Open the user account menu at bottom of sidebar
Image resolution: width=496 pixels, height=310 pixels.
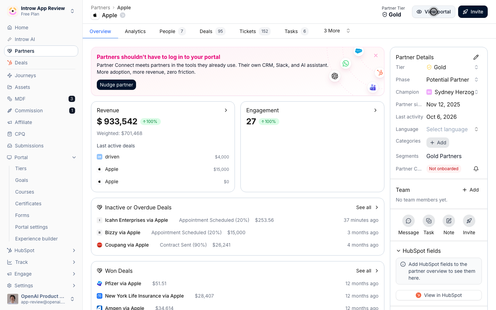(41, 299)
